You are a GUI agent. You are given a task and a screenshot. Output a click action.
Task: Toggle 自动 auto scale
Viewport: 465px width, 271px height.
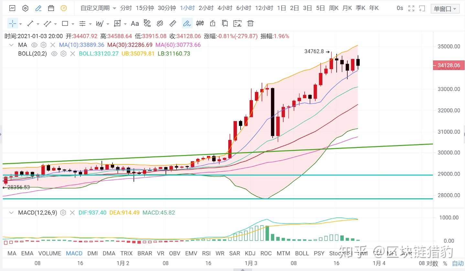[458, 263]
